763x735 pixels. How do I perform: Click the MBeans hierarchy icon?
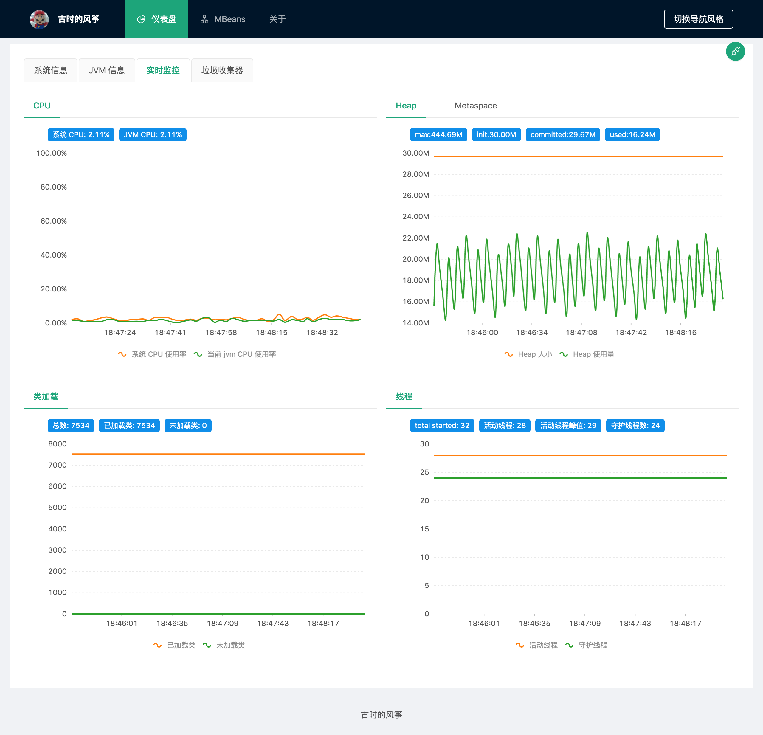tap(204, 19)
